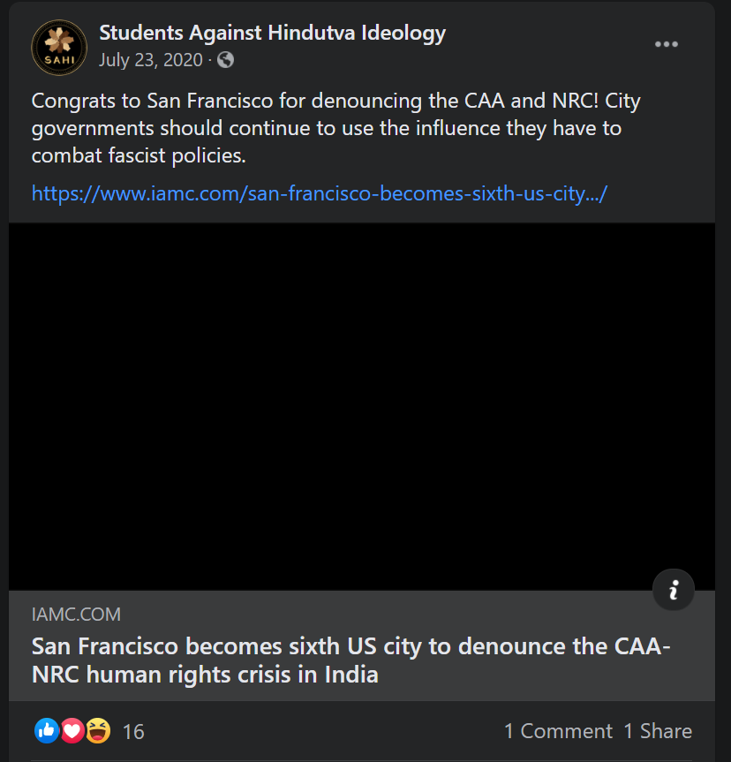Open post options three-dot menu
The width and height of the screenshot is (731, 762).
click(667, 45)
